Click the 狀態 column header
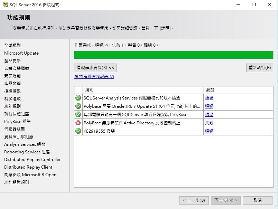This screenshot has height=209, width=278. pos(238,90)
